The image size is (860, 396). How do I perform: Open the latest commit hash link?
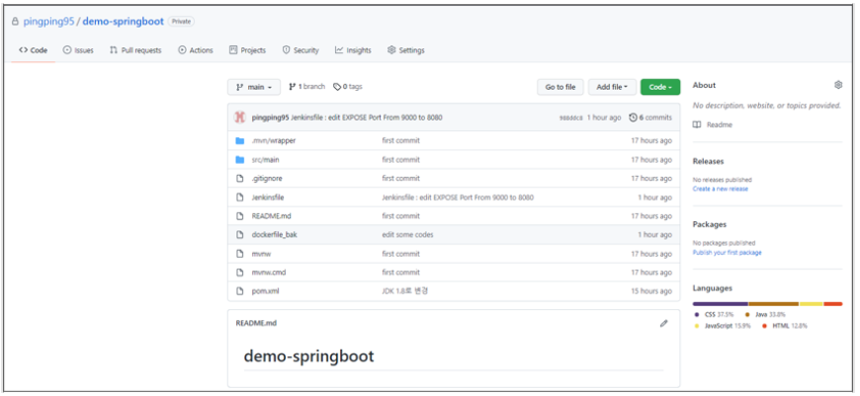click(x=571, y=118)
